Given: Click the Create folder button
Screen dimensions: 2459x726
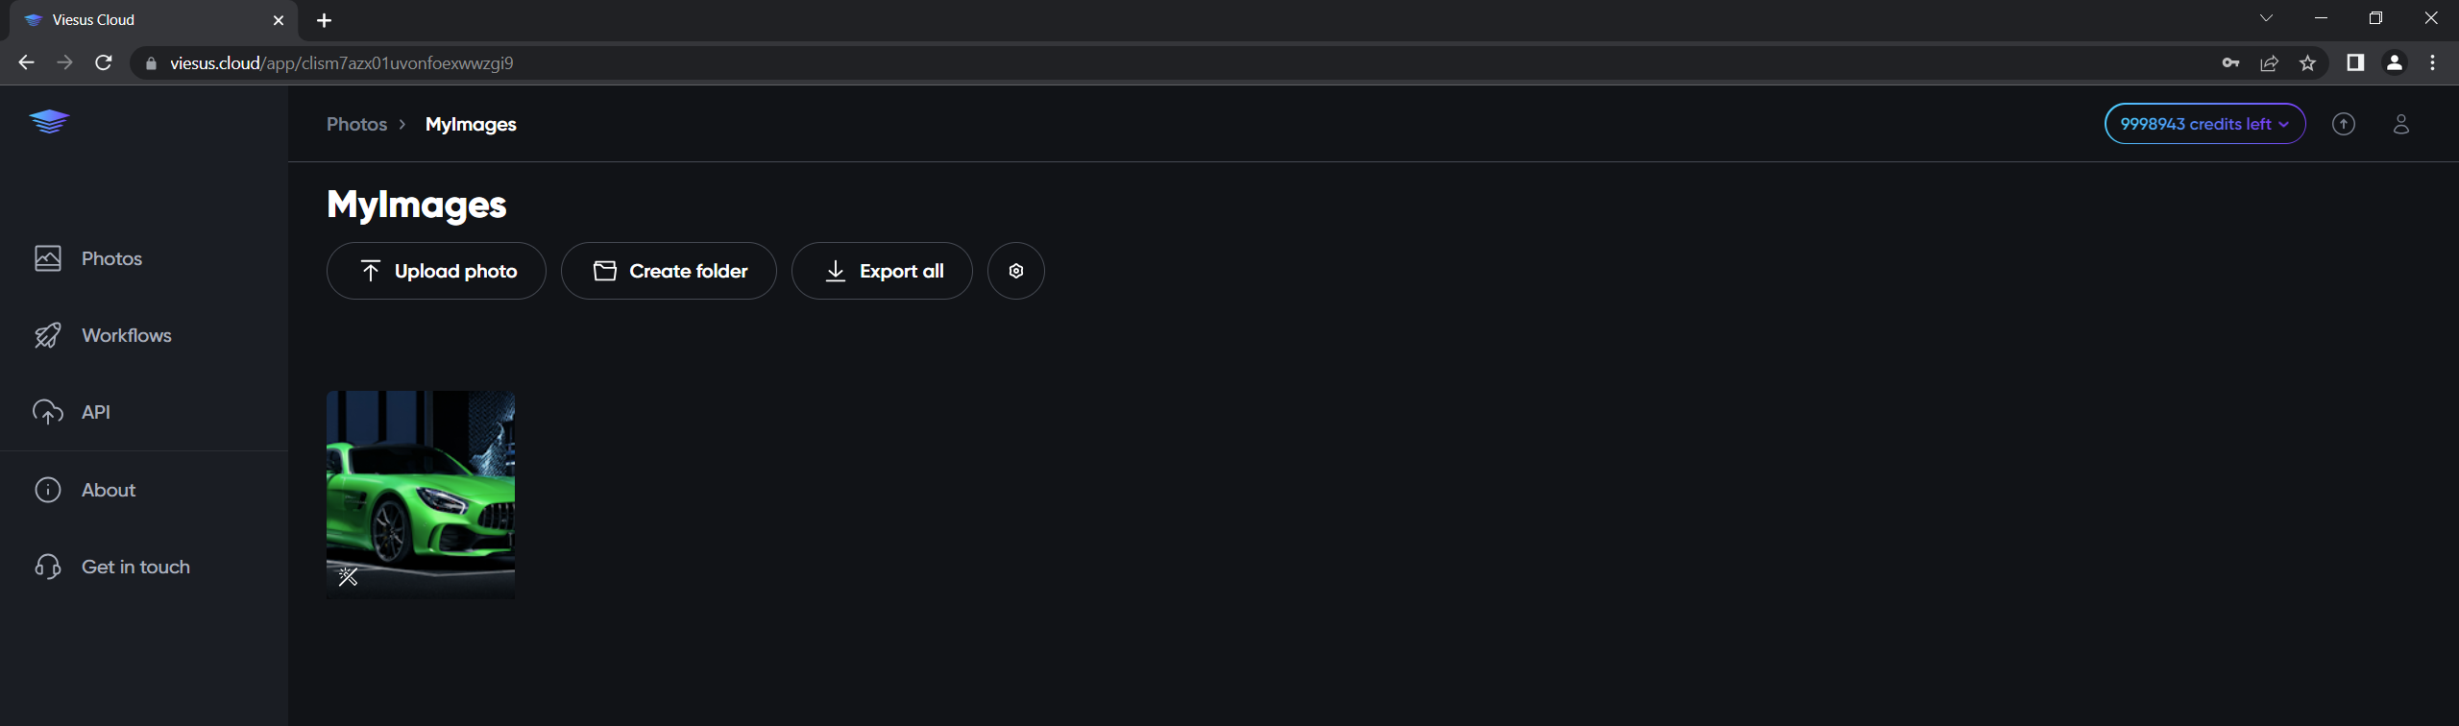Looking at the screenshot, I should point(669,271).
